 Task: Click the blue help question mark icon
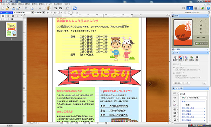208,8
